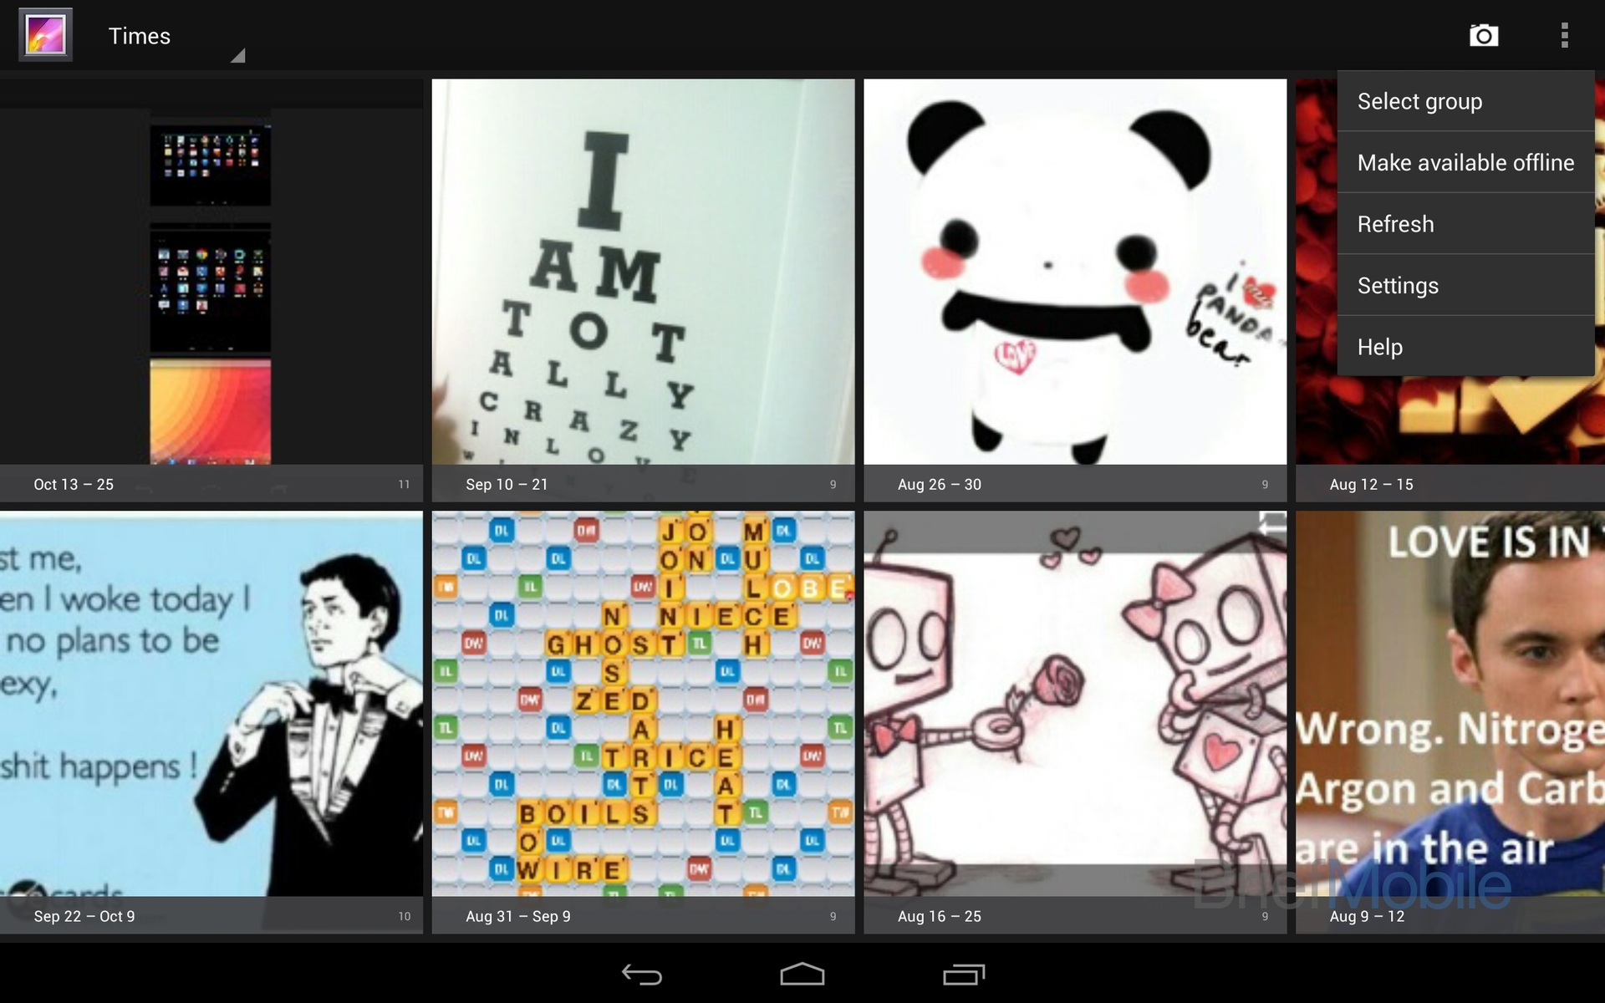Open the Recents navigation button
The height and width of the screenshot is (1003, 1605).
962,974
